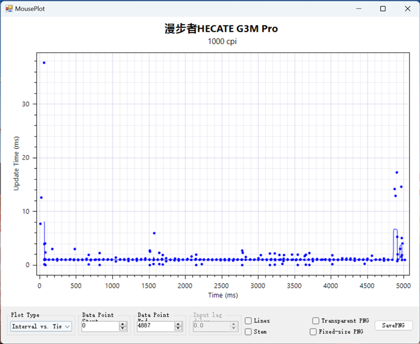Click the y-axis tick label 20
Viewport: 420px width, 344px height.
[x=26, y=158]
